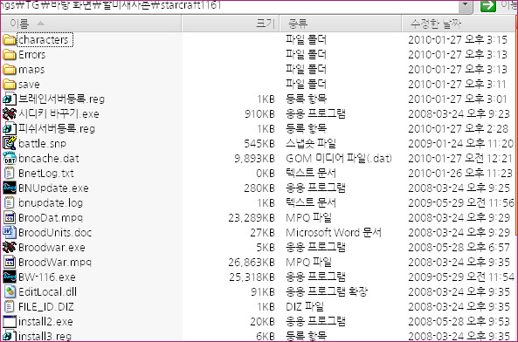This screenshot has width=518, height=342.
Task: Sort by the 크기 column header
Action: pos(231,24)
